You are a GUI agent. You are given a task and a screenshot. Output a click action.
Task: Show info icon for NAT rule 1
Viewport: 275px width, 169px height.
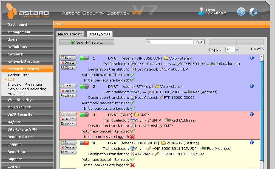(x=251, y=58)
